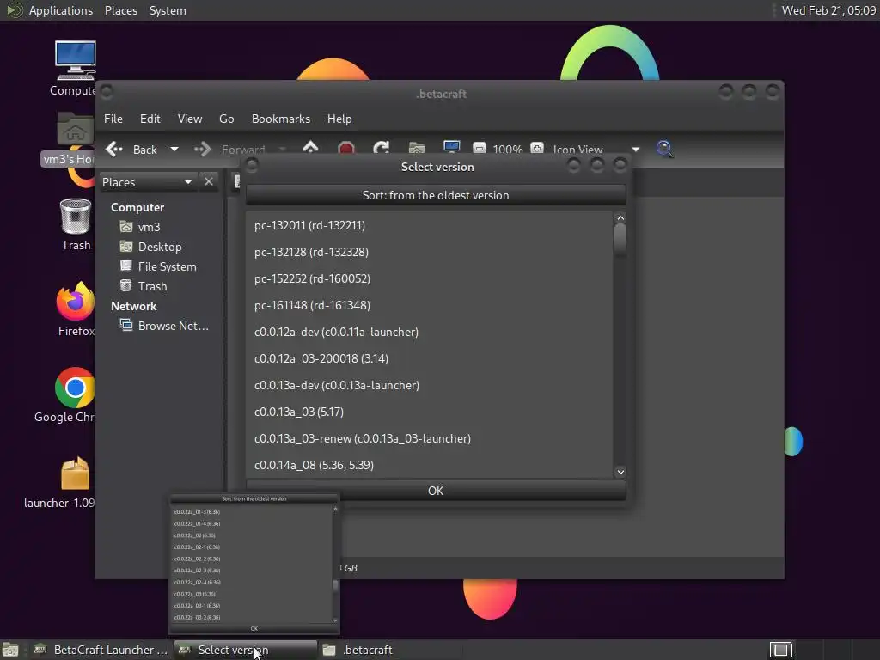880x660 pixels.
Task: Open the Bookmarks menu
Action: [x=281, y=119]
